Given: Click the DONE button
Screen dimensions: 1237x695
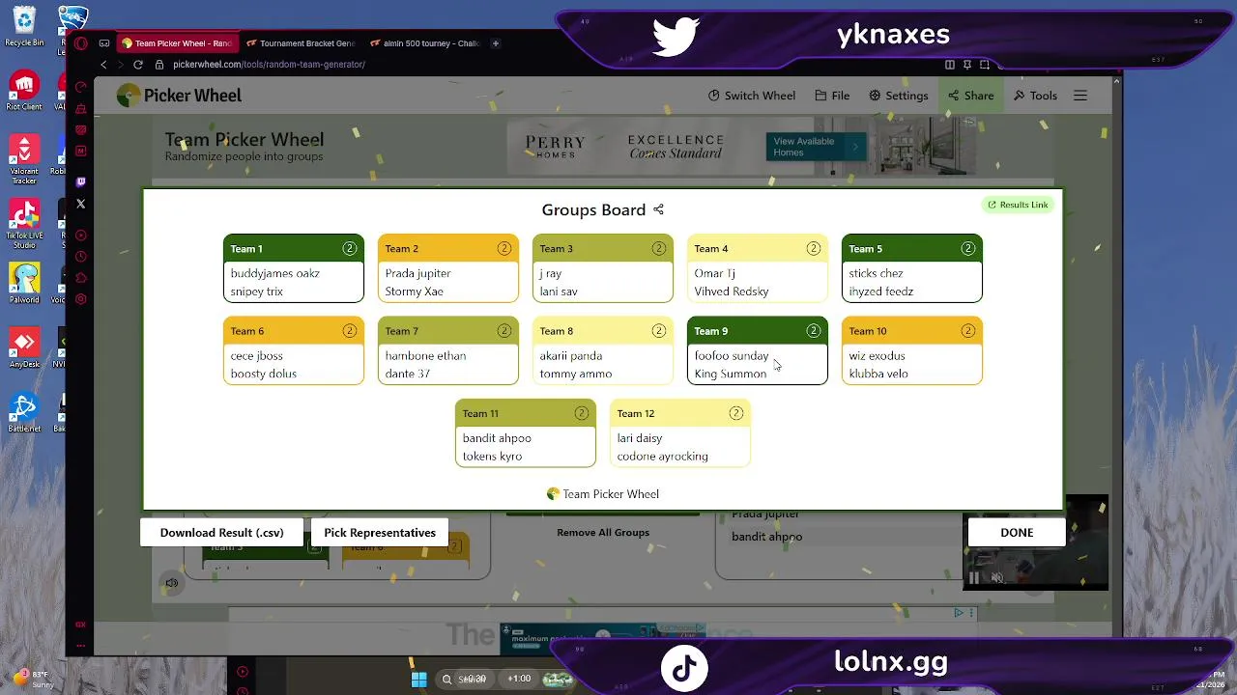Looking at the screenshot, I should pos(1017,533).
